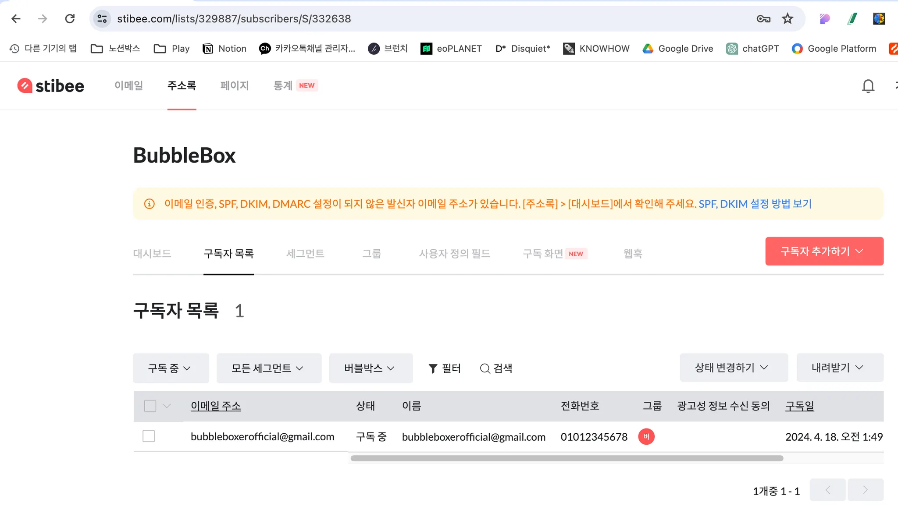Bookmark page with star icon
The image size is (898, 531).
788,19
